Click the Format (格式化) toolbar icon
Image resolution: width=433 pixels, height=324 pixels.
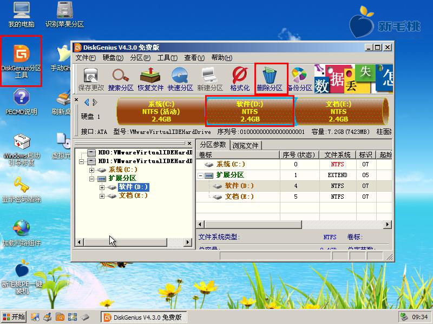pos(240,79)
